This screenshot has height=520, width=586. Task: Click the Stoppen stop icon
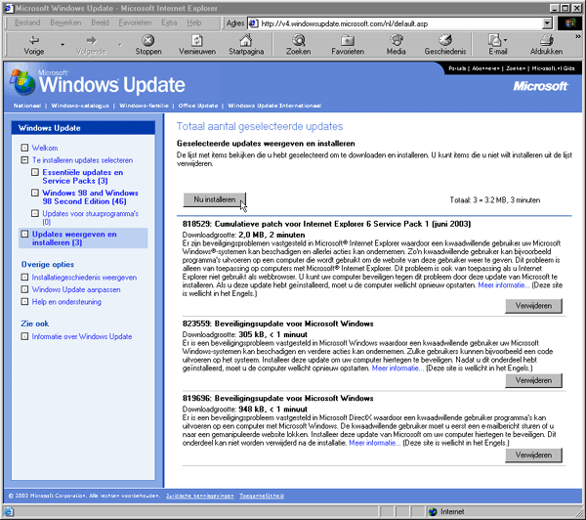148,40
